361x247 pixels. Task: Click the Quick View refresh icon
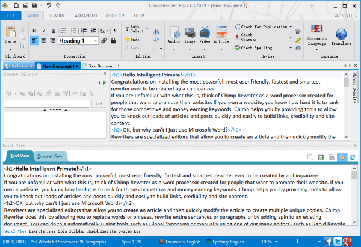[353, 157]
